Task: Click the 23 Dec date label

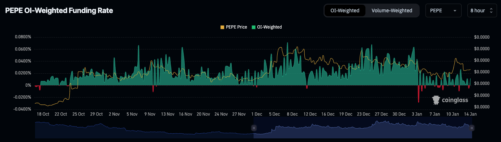Action: point(364,114)
